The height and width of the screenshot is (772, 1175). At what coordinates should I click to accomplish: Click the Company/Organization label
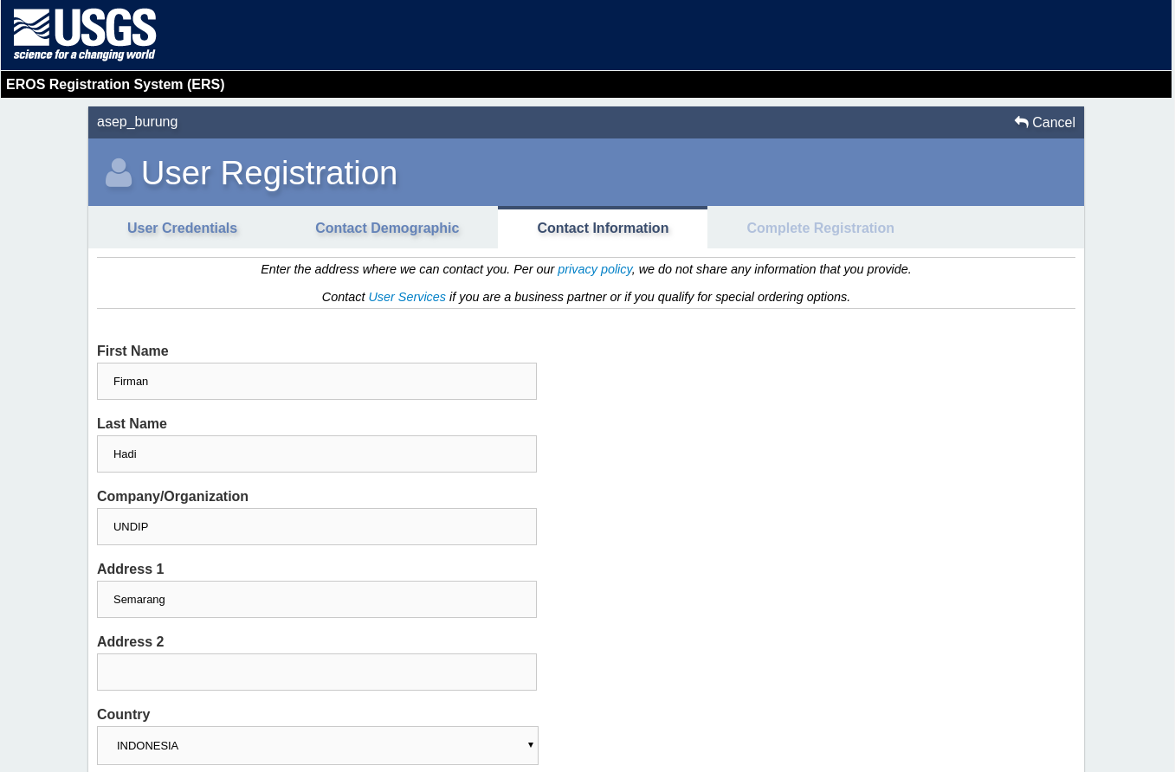point(172,497)
